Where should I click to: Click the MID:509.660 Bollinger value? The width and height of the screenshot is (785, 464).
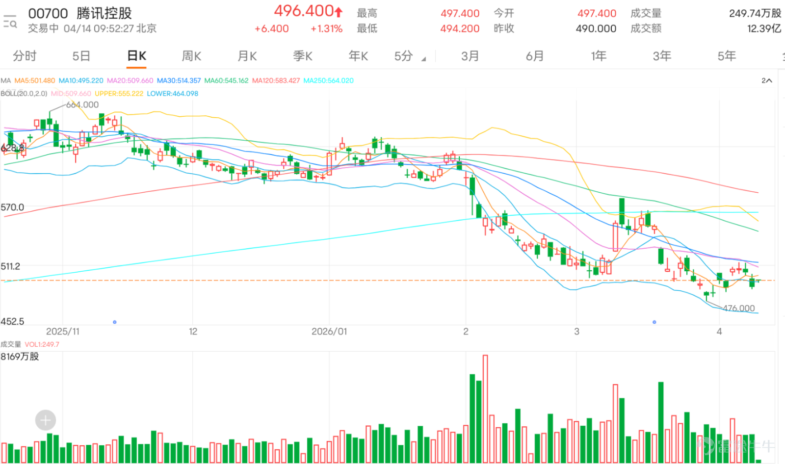point(71,93)
